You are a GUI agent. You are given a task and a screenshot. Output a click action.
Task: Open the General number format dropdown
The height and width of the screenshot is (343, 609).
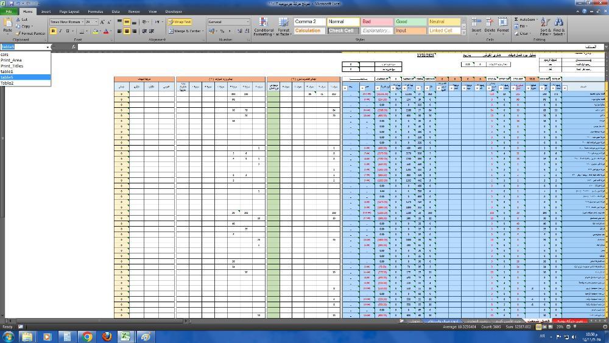point(247,22)
